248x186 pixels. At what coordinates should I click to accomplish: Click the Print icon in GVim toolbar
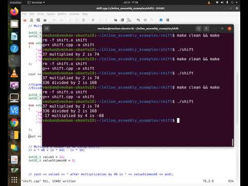(x=45, y=20)
